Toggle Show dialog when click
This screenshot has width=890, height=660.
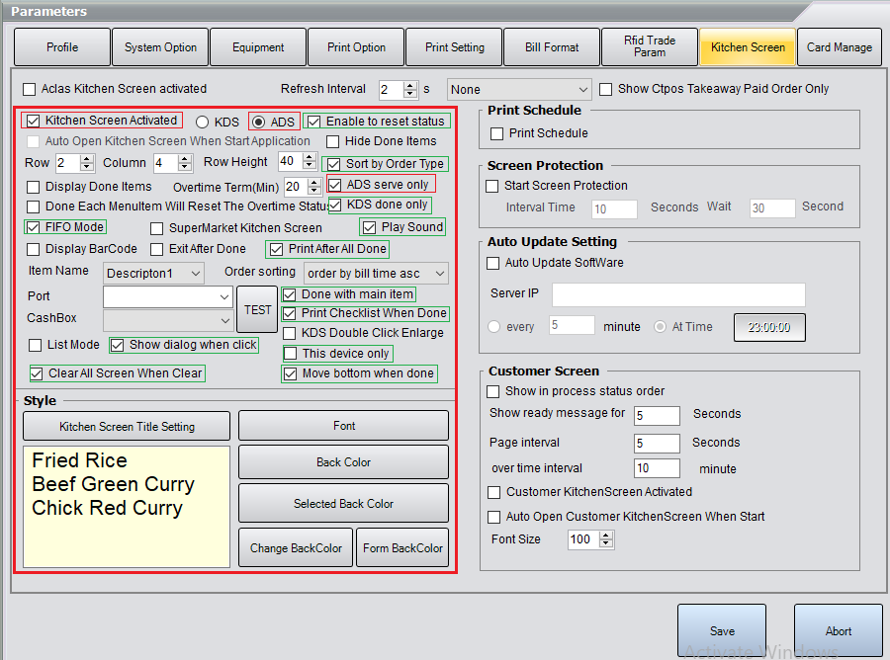click(x=117, y=345)
